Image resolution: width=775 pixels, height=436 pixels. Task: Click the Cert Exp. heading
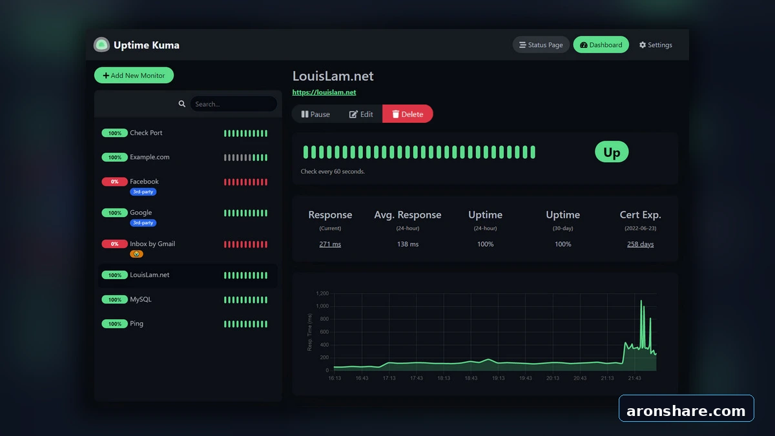pyautogui.click(x=641, y=214)
